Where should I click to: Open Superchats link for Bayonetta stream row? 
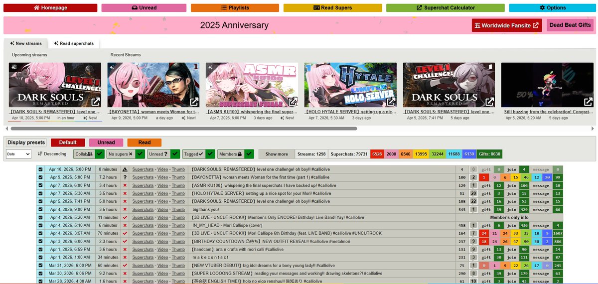coord(143,177)
